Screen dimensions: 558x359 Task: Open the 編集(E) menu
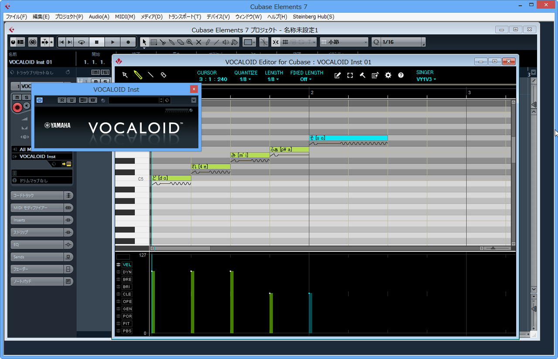41,17
